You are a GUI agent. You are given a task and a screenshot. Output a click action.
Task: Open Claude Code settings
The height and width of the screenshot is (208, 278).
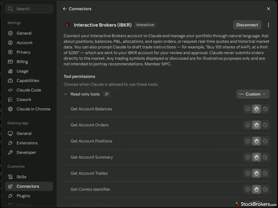(29, 90)
